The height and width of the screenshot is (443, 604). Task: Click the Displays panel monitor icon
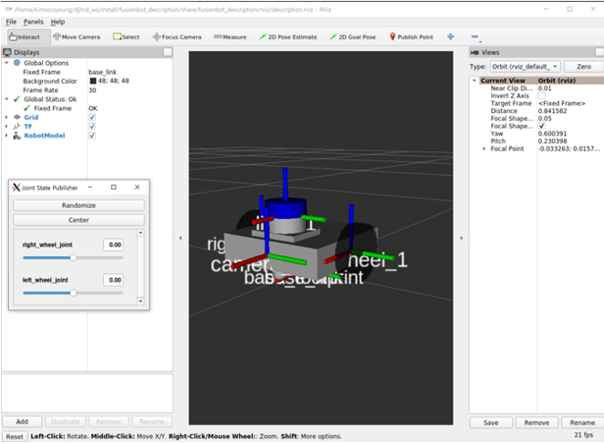tap(7, 52)
